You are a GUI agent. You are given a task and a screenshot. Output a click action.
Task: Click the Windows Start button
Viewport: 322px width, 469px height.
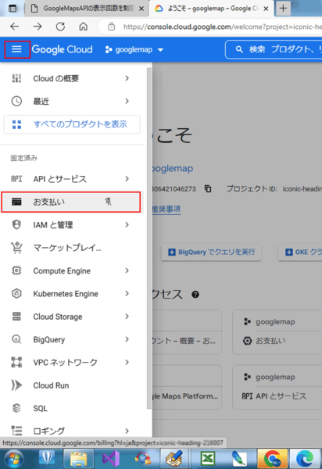14,459
